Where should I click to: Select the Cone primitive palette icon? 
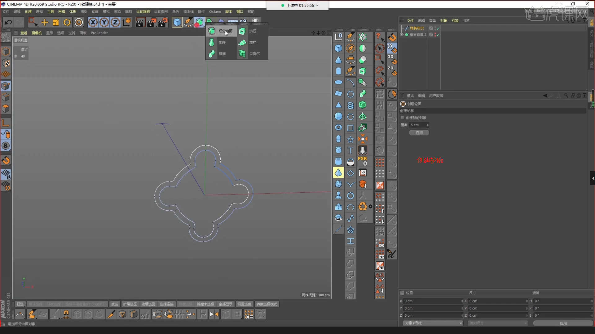click(338, 60)
